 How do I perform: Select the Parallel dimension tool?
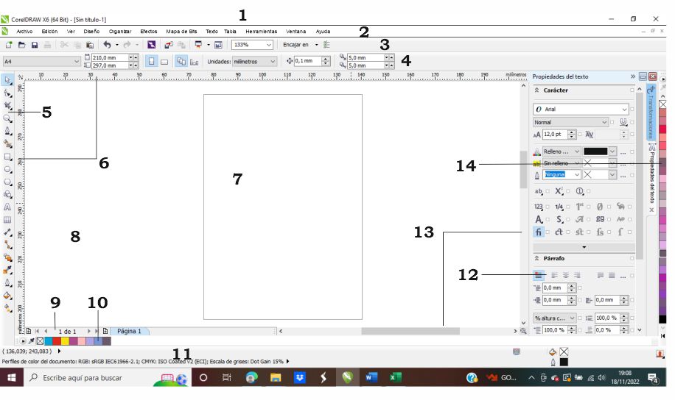point(7,232)
